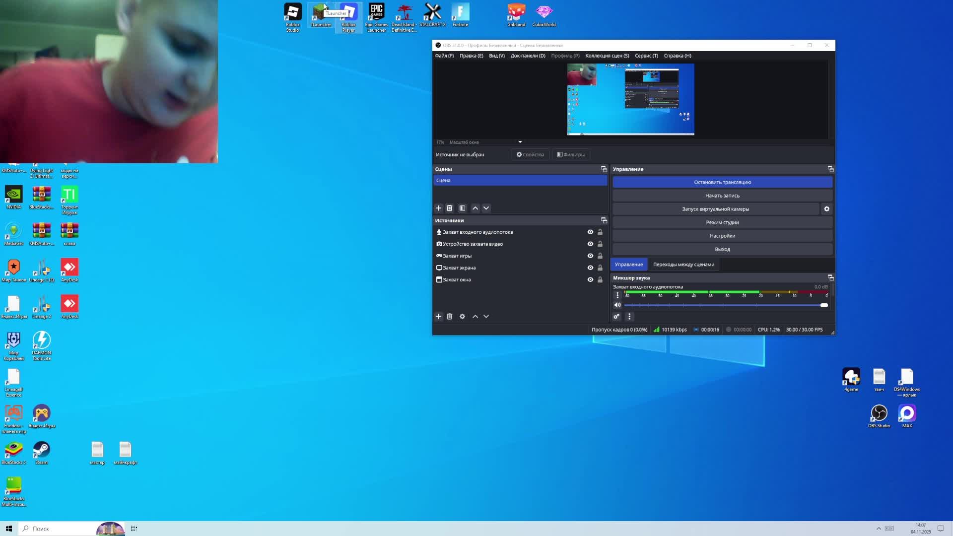
Task: Open virtual camera settings gear
Action: point(826,209)
